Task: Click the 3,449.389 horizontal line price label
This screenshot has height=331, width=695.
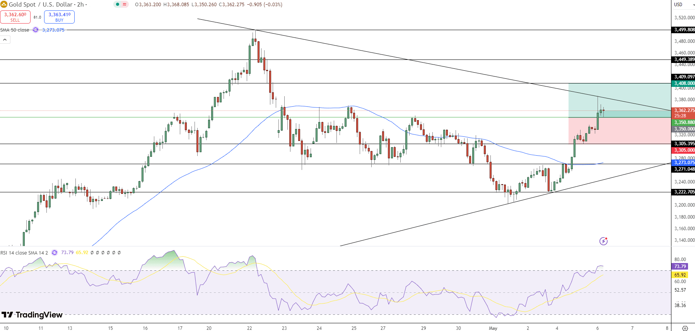Action: tap(684, 59)
